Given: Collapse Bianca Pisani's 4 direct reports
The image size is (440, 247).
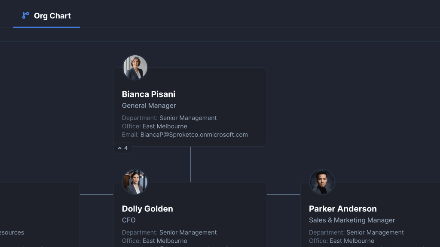Looking at the screenshot, I should coord(122,148).
